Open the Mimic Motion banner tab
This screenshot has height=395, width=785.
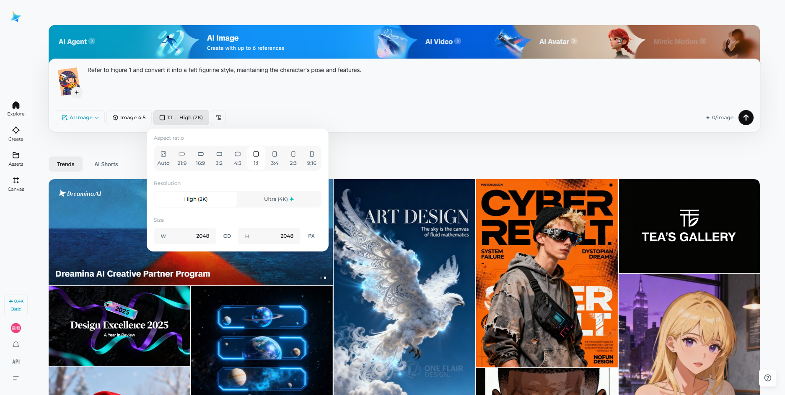point(680,41)
